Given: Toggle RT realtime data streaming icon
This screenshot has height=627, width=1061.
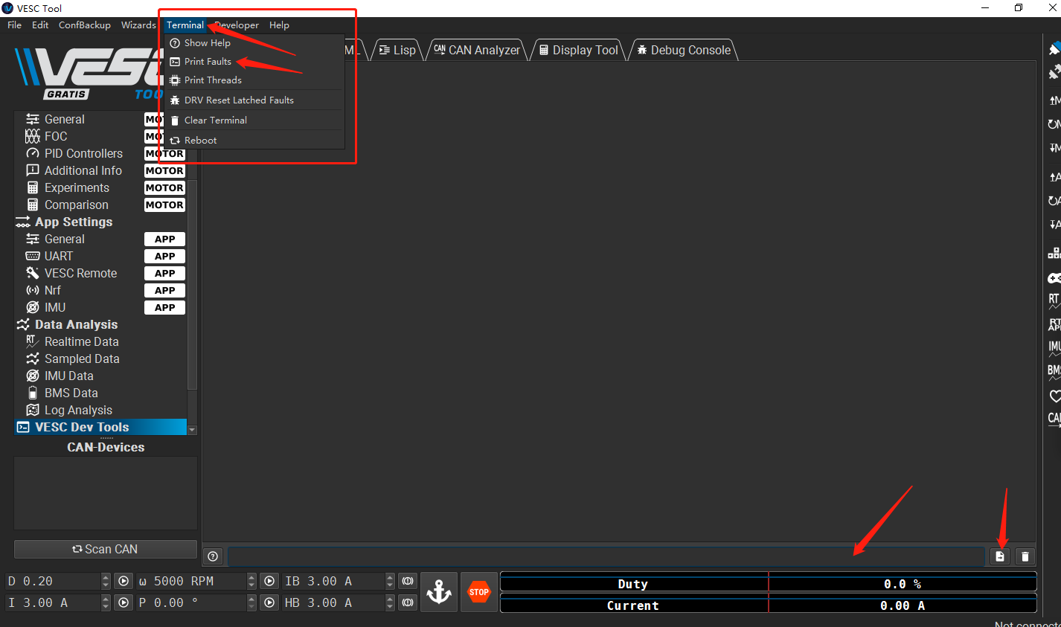Looking at the screenshot, I should click(x=1054, y=301).
